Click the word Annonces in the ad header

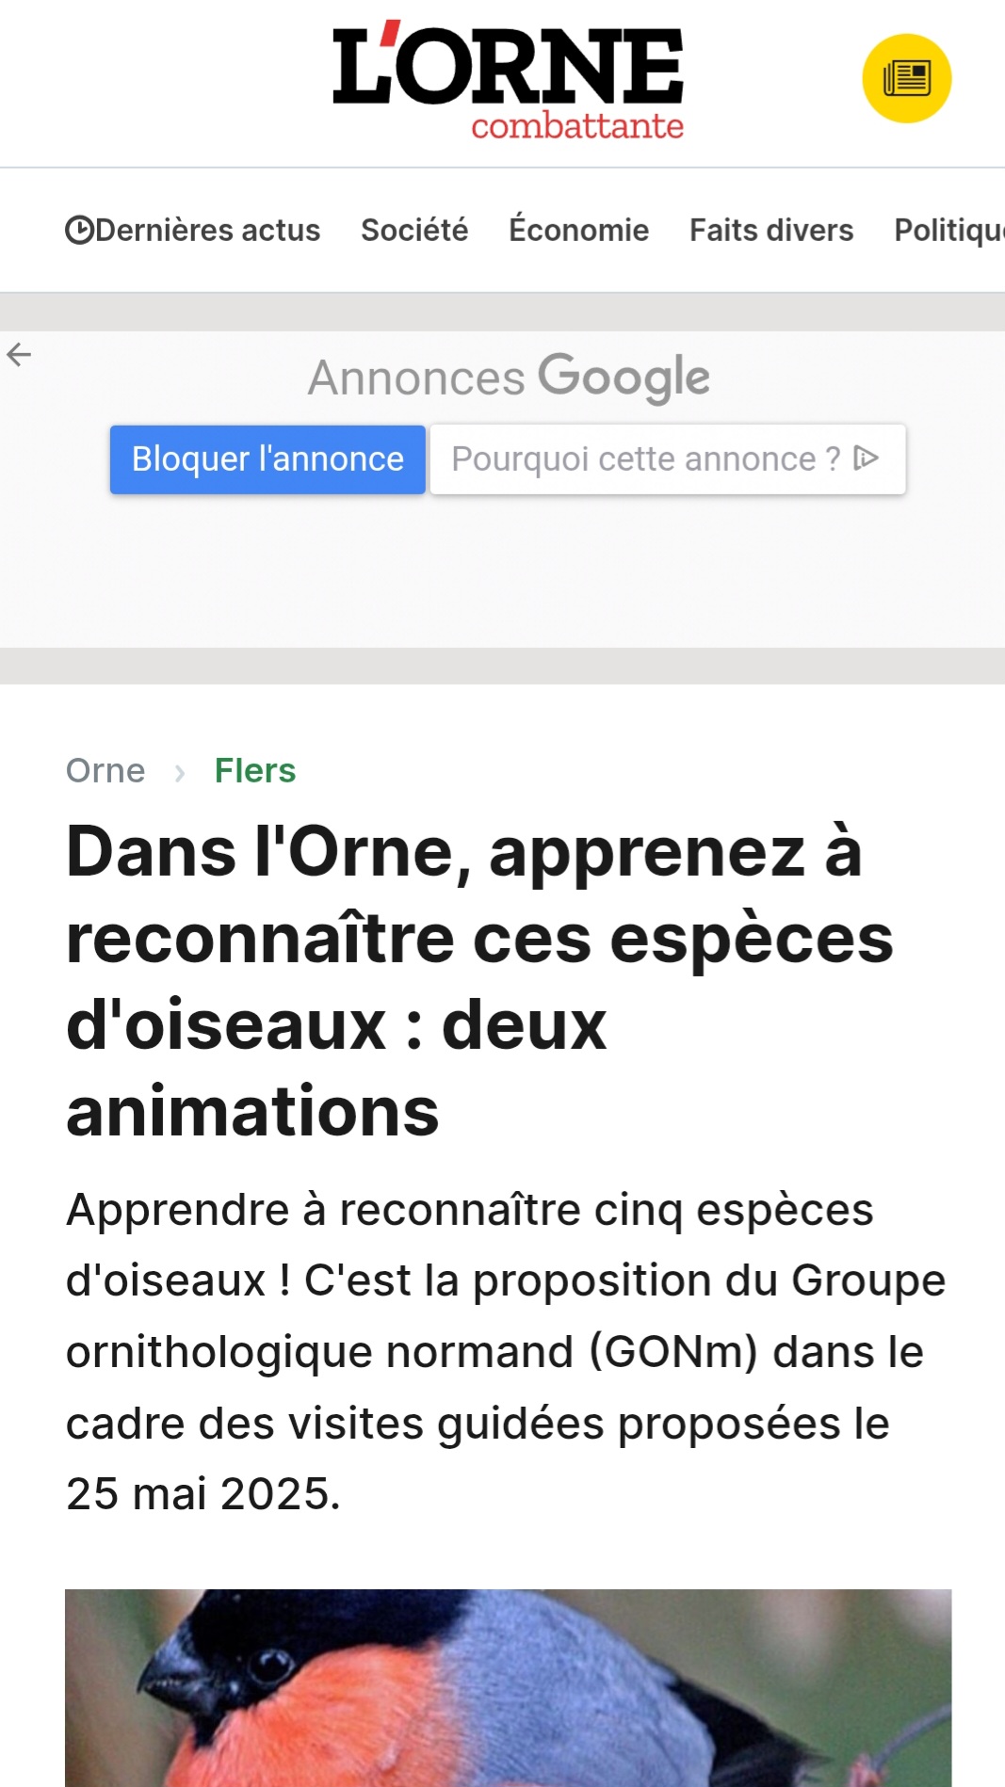pos(416,378)
